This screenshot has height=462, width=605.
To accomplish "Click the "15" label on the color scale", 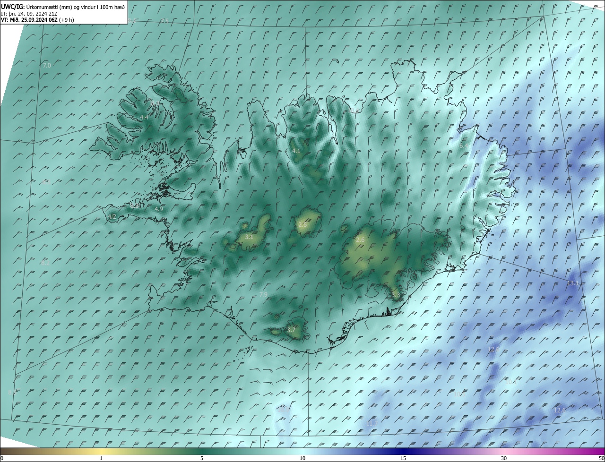I will [x=403, y=458].
